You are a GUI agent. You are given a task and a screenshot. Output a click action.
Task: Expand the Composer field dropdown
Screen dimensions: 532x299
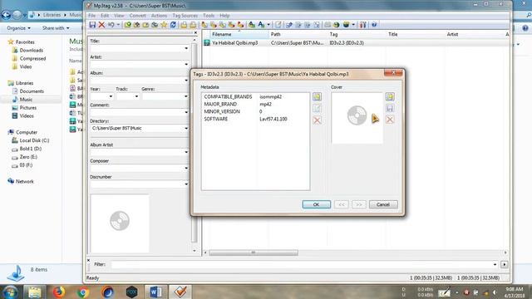(x=186, y=168)
